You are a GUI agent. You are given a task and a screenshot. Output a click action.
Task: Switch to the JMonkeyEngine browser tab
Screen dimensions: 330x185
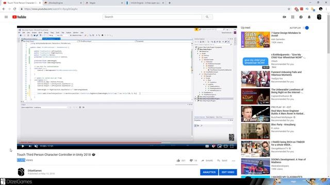coord(63,3)
